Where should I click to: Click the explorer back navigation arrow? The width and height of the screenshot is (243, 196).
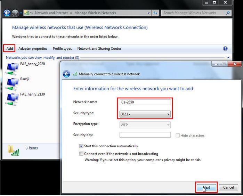(x=7, y=13)
